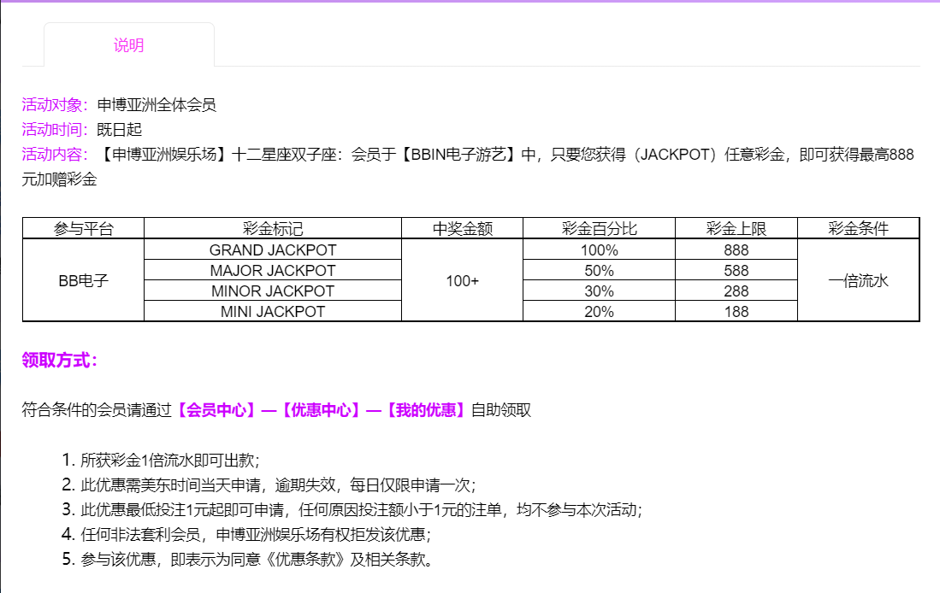Image resolution: width=940 pixels, height=593 pixels.
Task: Select the MAJOR JACKPOT row label
Action: (x=273, y=271)
